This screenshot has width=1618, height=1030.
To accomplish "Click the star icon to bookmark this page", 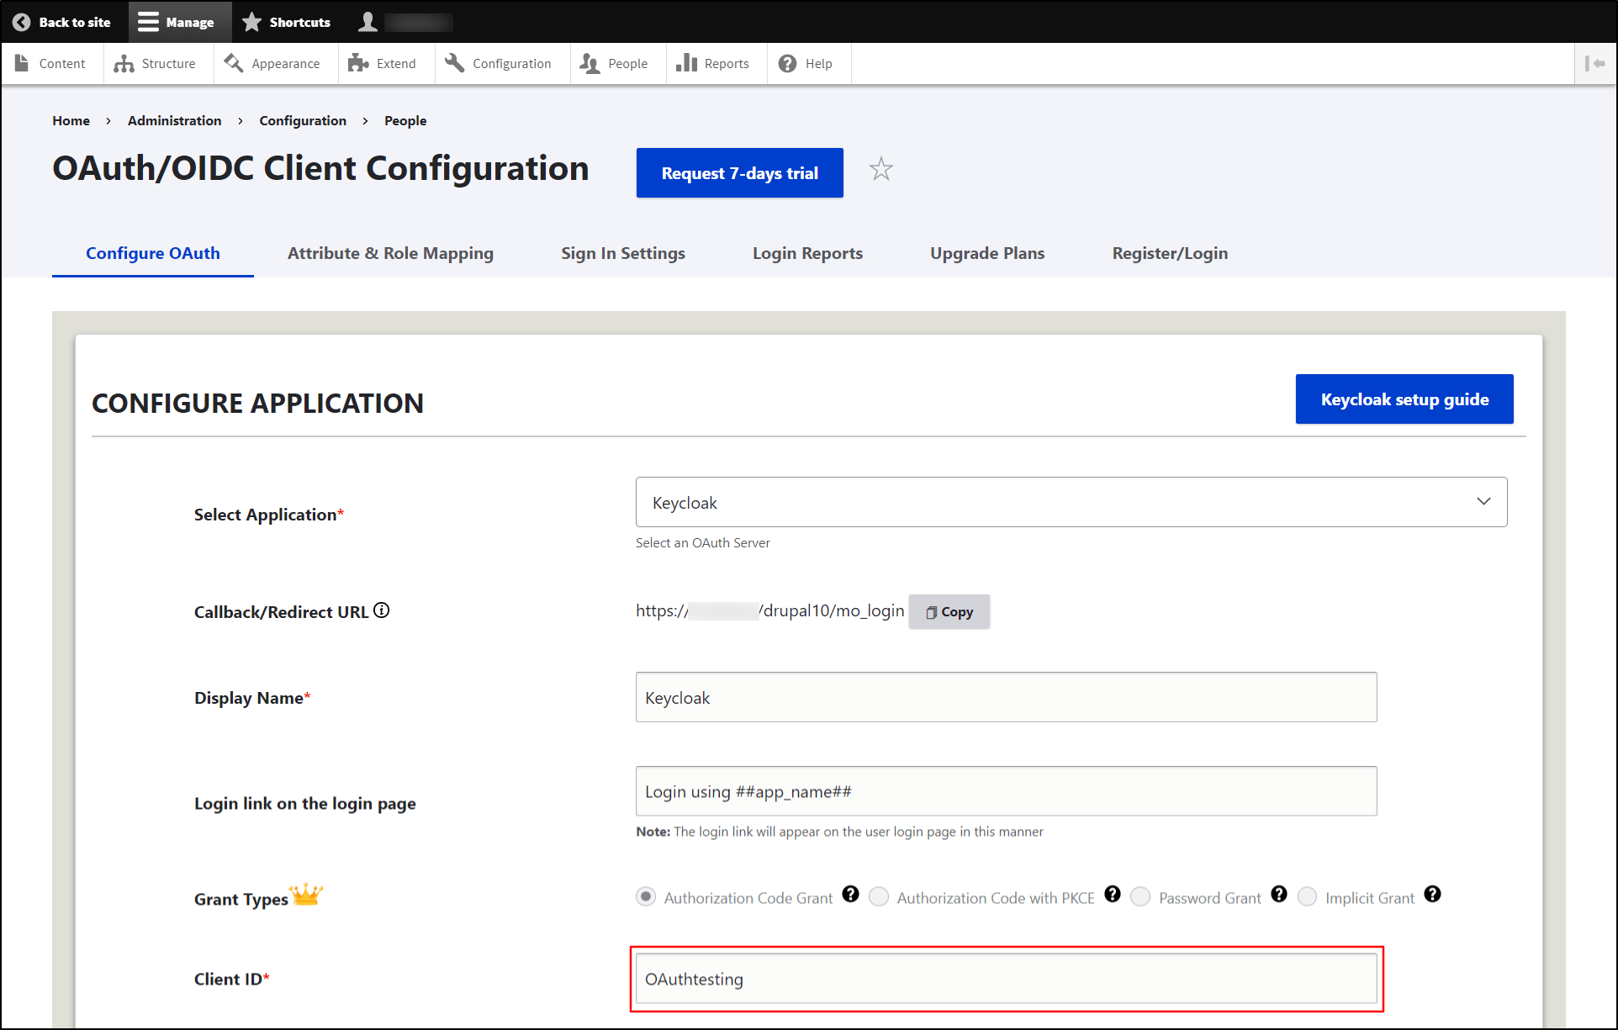I will pyautogui.click(x=880, y=169).
